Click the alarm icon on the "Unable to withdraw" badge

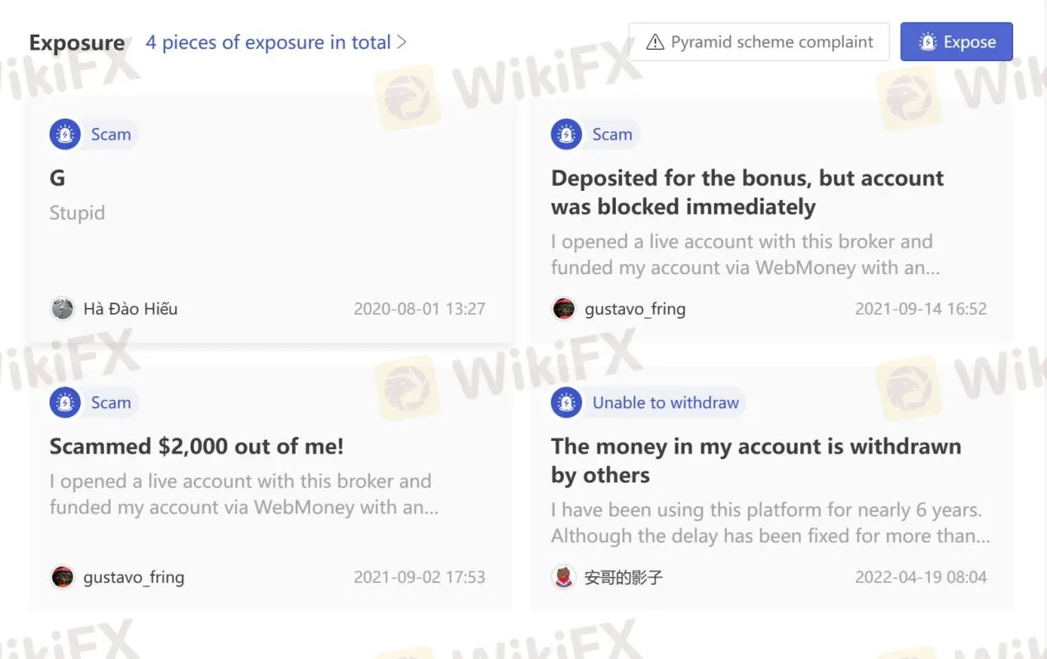pyautogui.click(x=566, y=402)
